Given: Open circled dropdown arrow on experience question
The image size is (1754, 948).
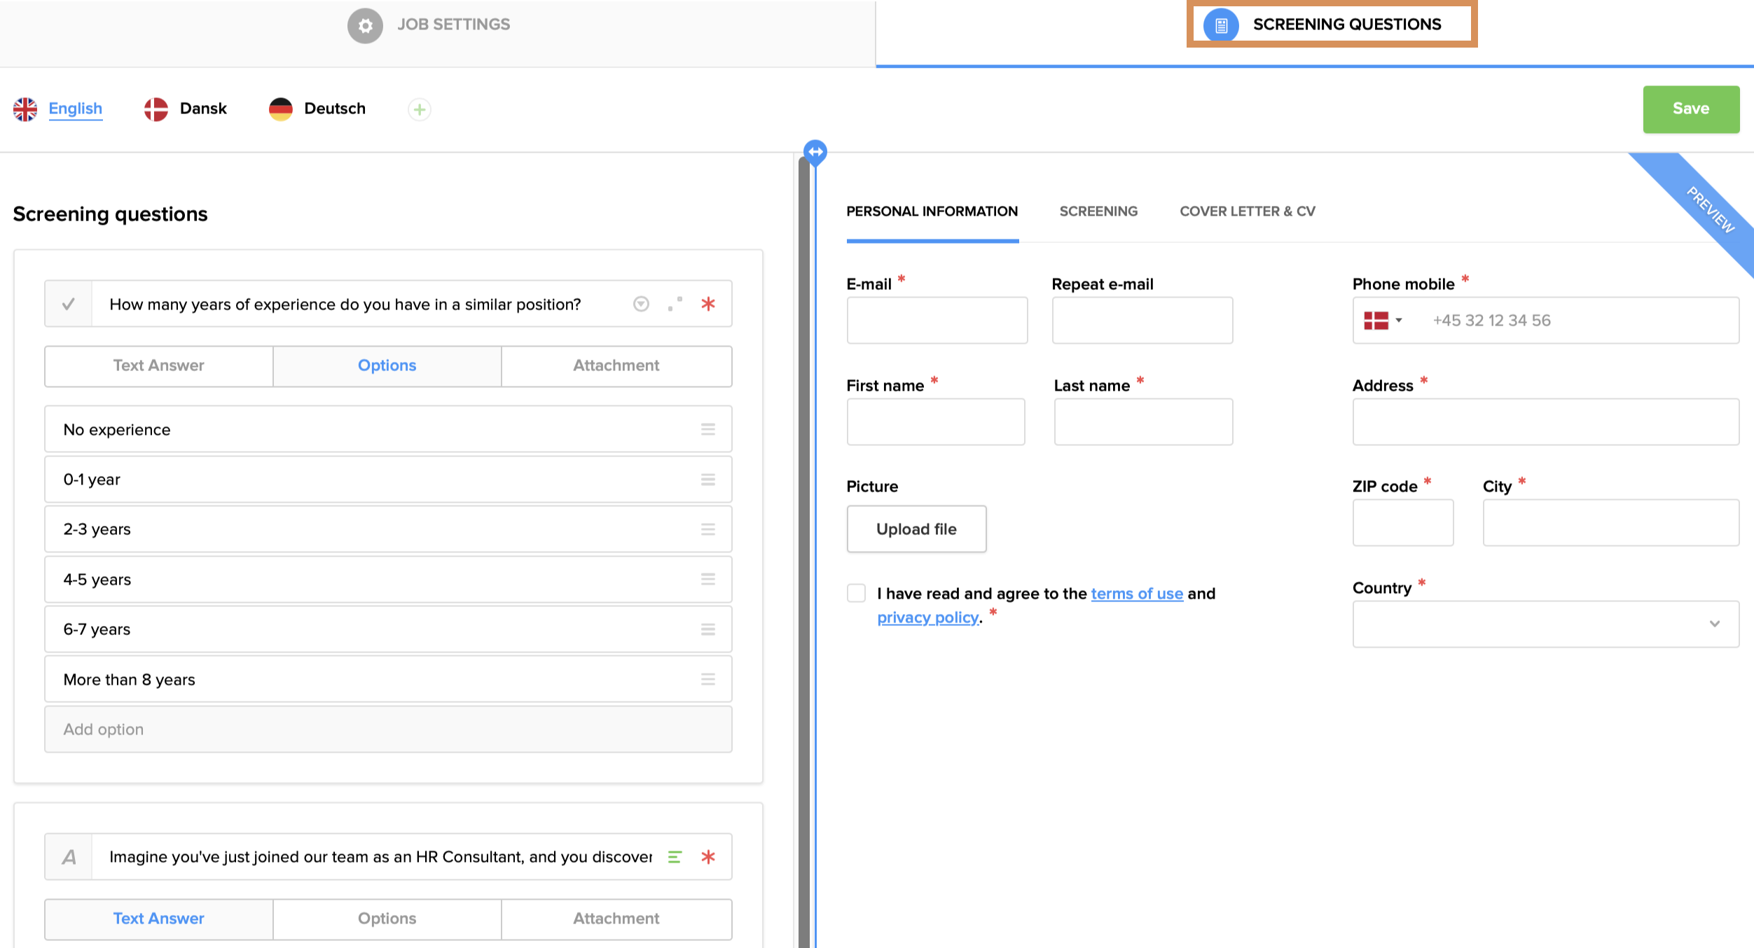Looking at the screenshot, I should (x=641, y=304).
